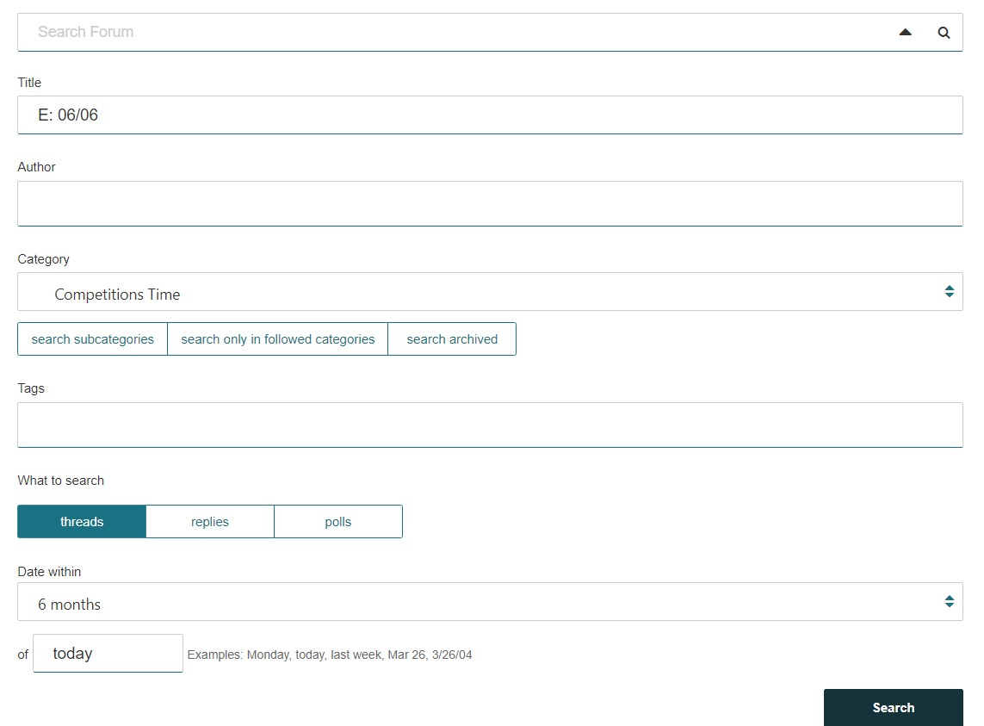The image size is (984, 726).
Task: Click the Date within label
Action: click(49, 572)
